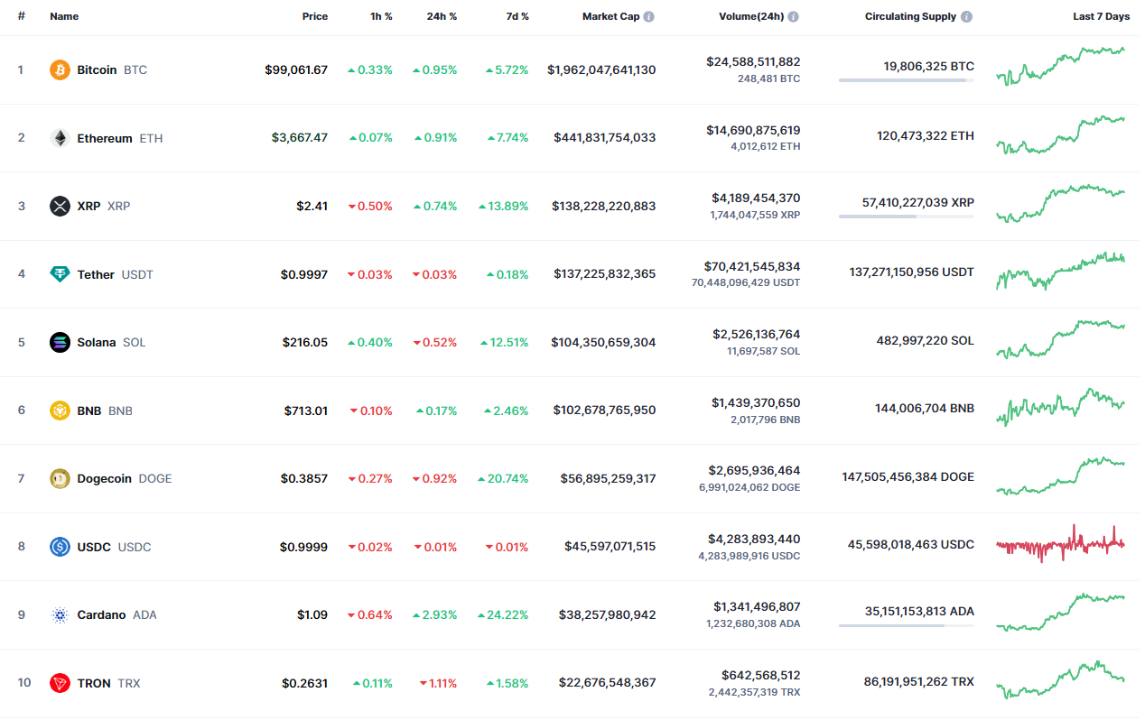Click XRP market cap $138,228,220,883
Screen dimensions: 1145x720
(604, 206)
